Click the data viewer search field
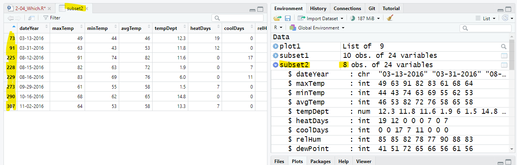517x165 pixels. 238,18
